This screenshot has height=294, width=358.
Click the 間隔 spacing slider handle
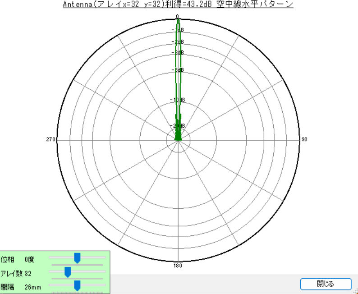[x=77, y=286]
